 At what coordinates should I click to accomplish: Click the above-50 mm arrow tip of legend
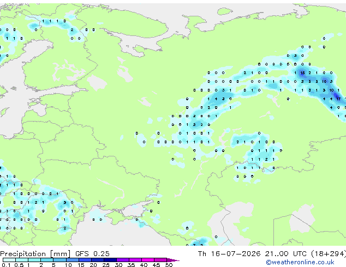(173, 260)
